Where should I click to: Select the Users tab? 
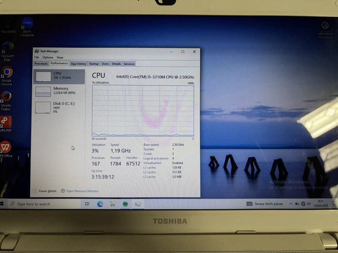click(x=105, y=63)
